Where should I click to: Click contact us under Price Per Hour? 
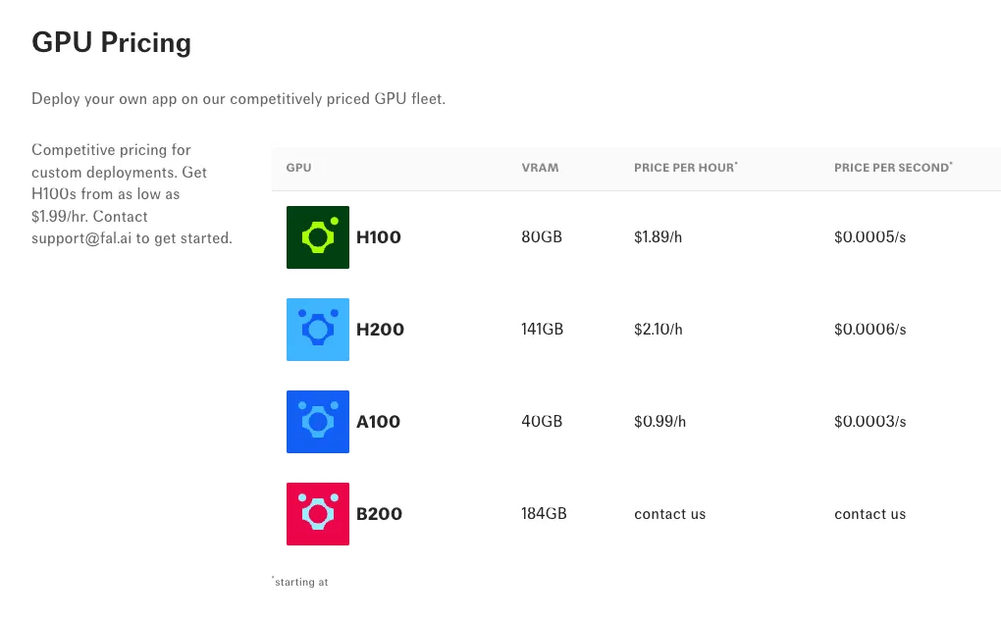point(669,514)
